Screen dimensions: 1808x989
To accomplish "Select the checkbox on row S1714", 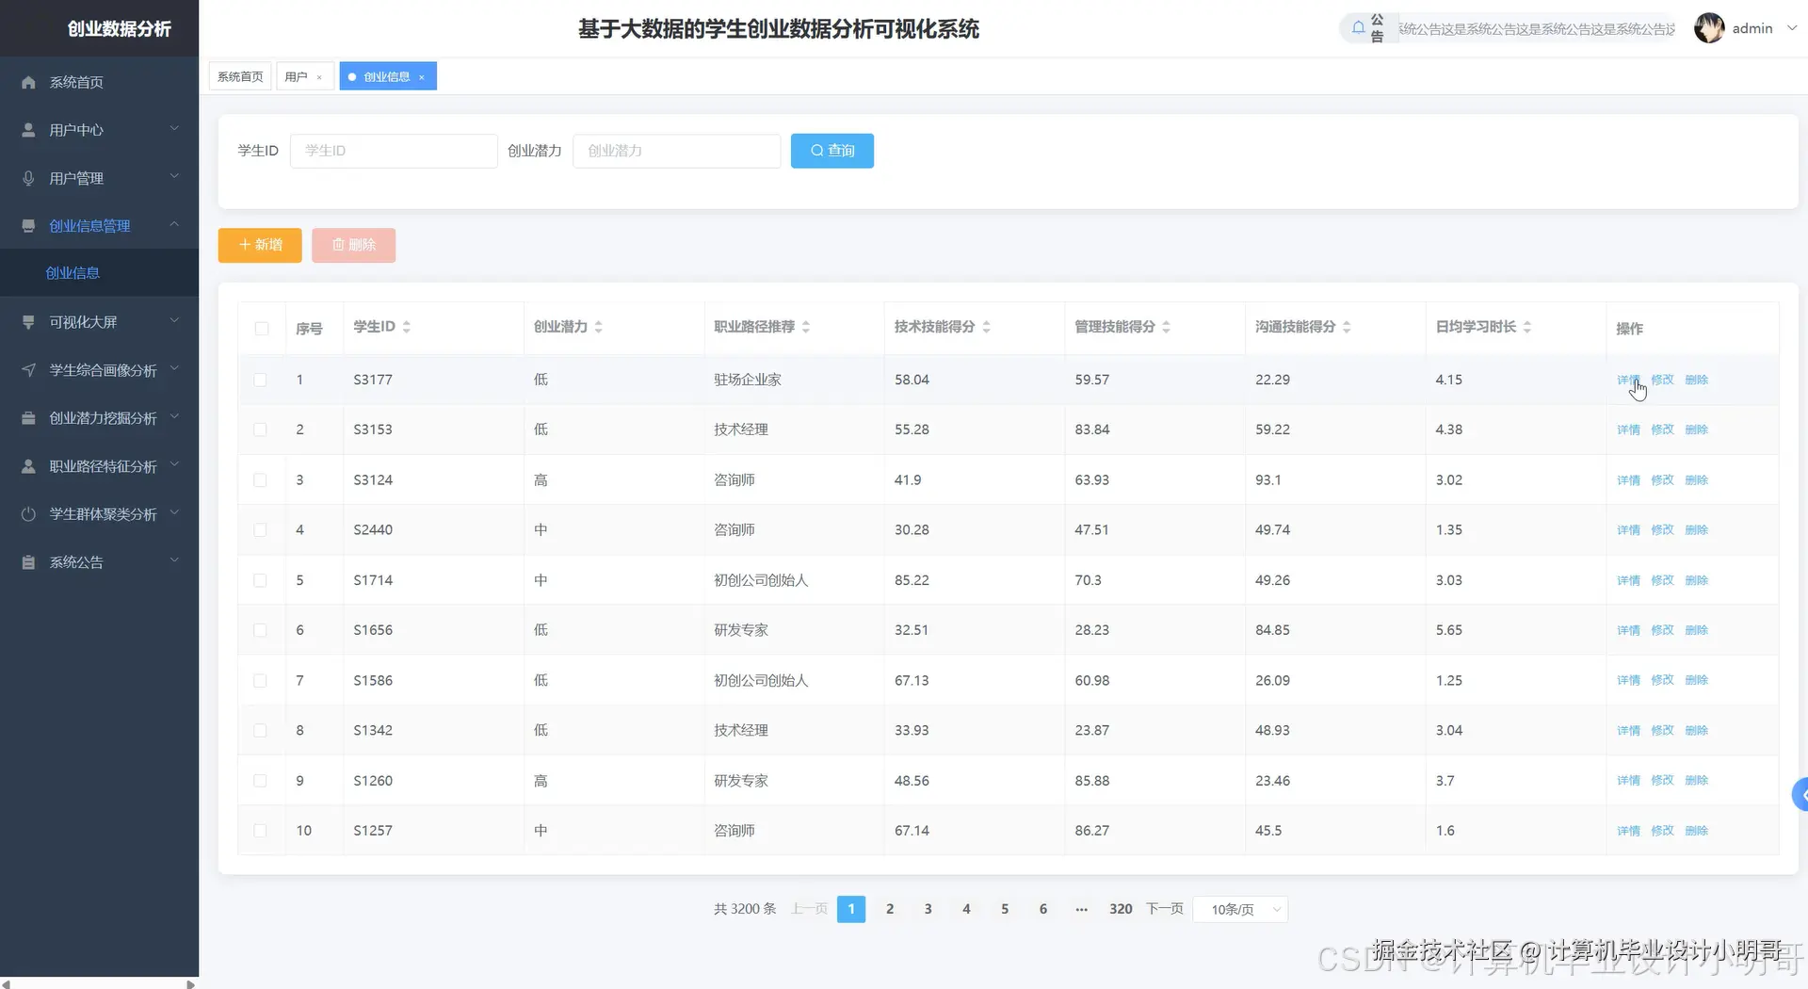I will tap(261, 580).
